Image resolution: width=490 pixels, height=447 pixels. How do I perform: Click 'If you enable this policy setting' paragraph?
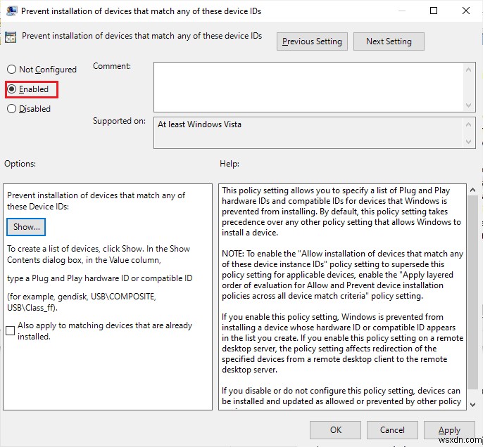pyautogui.click(x=342, y=343)
